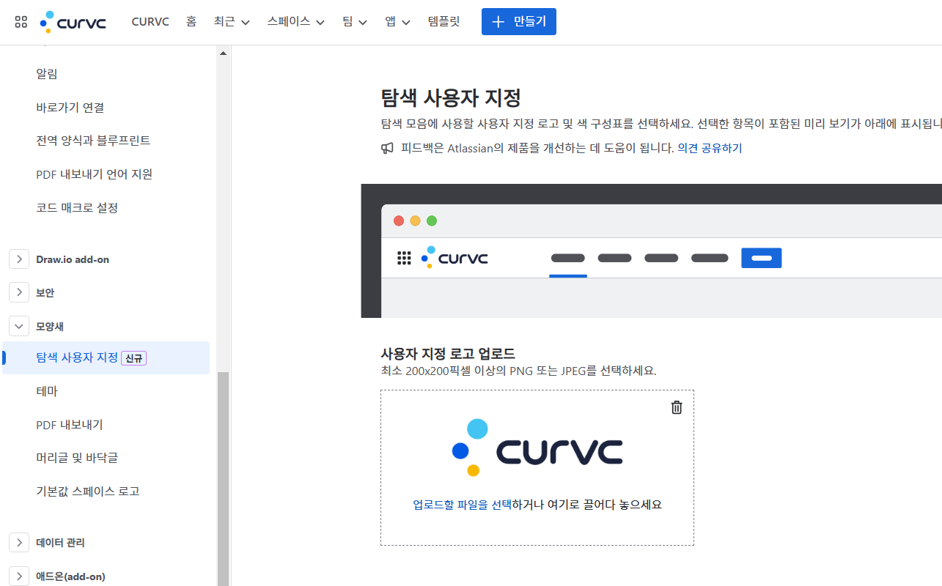Image resolution: width=942 pixels, height=586 pixels.
Task: Go to CURVC menu item
Action: pos(150,22)
